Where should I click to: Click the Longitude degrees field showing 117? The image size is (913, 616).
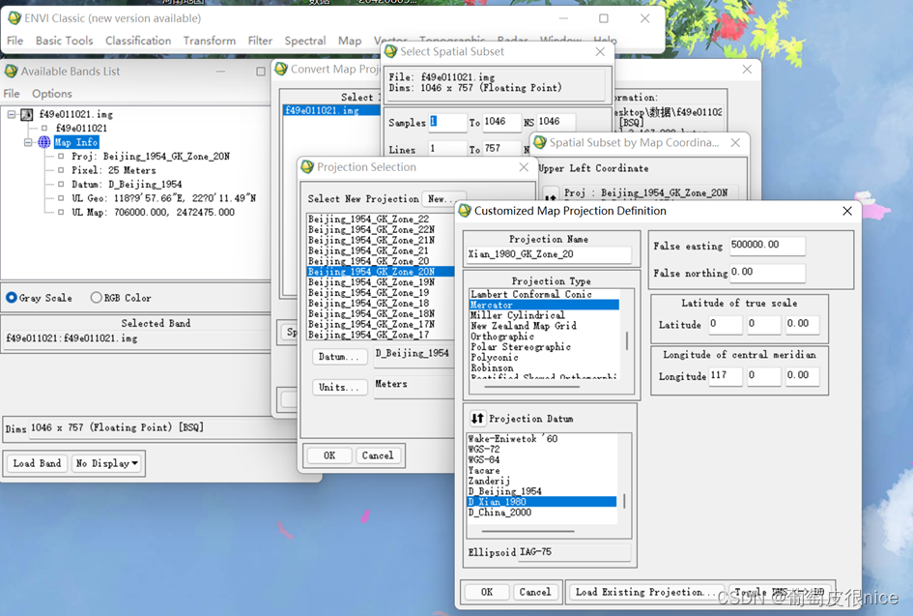tap(725, 375)
